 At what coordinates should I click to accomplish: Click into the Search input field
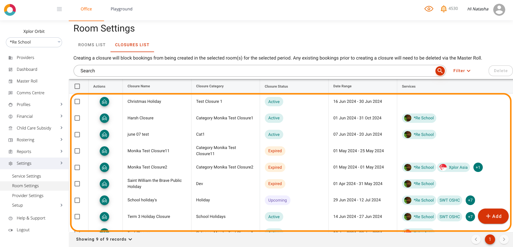[254, 71]
